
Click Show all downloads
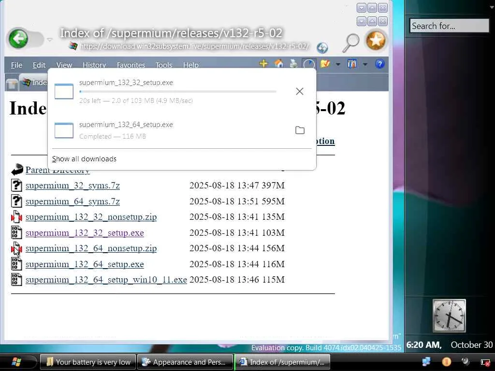pyautogui.click(x=84, y=158)
